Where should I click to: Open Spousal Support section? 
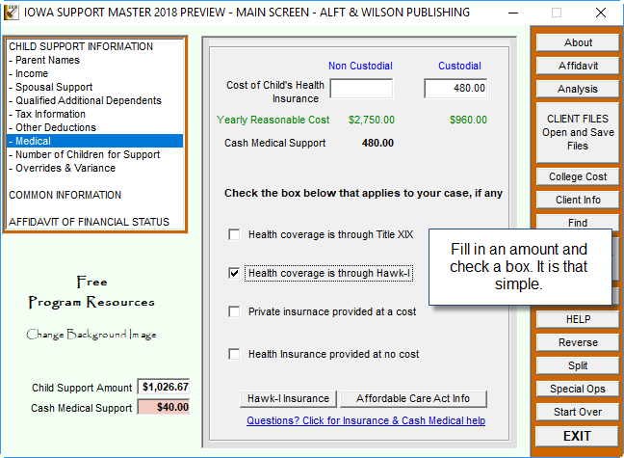94,88
